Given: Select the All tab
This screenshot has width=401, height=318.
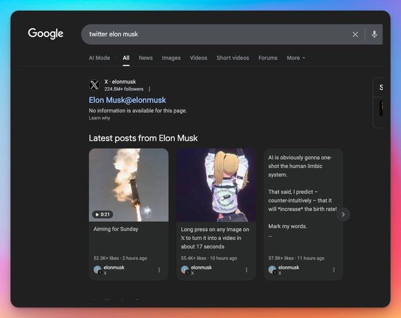Looking at the screenshot, I should click(x=126, y=58).
